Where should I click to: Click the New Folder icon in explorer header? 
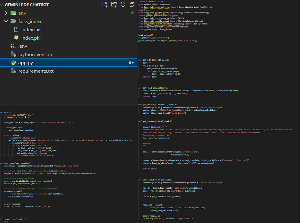(114, 4)
